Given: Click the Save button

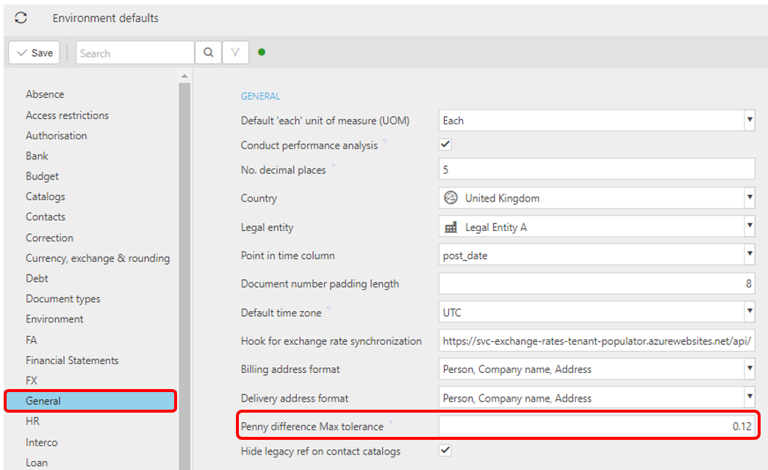Looking at the screenshot, I should (x=35, y=52).
